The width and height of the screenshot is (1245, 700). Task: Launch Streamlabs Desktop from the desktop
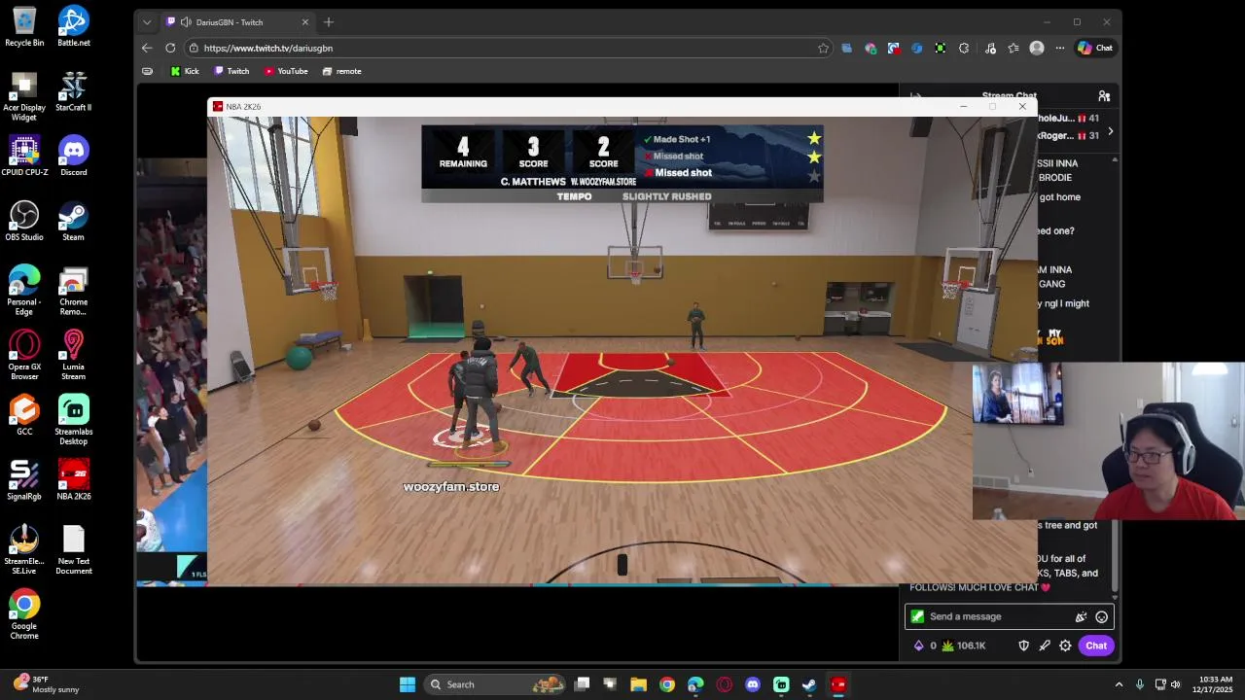[73, 421]
